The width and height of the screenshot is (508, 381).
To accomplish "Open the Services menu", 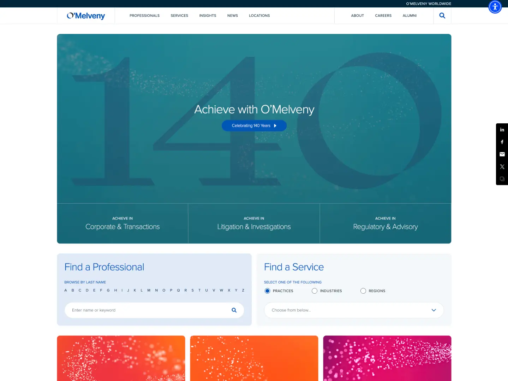I will click(179, 16).
